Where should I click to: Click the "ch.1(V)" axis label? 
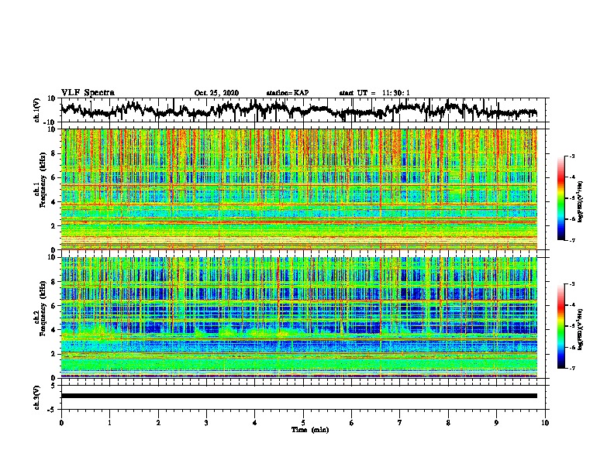(x=36, y=110)
